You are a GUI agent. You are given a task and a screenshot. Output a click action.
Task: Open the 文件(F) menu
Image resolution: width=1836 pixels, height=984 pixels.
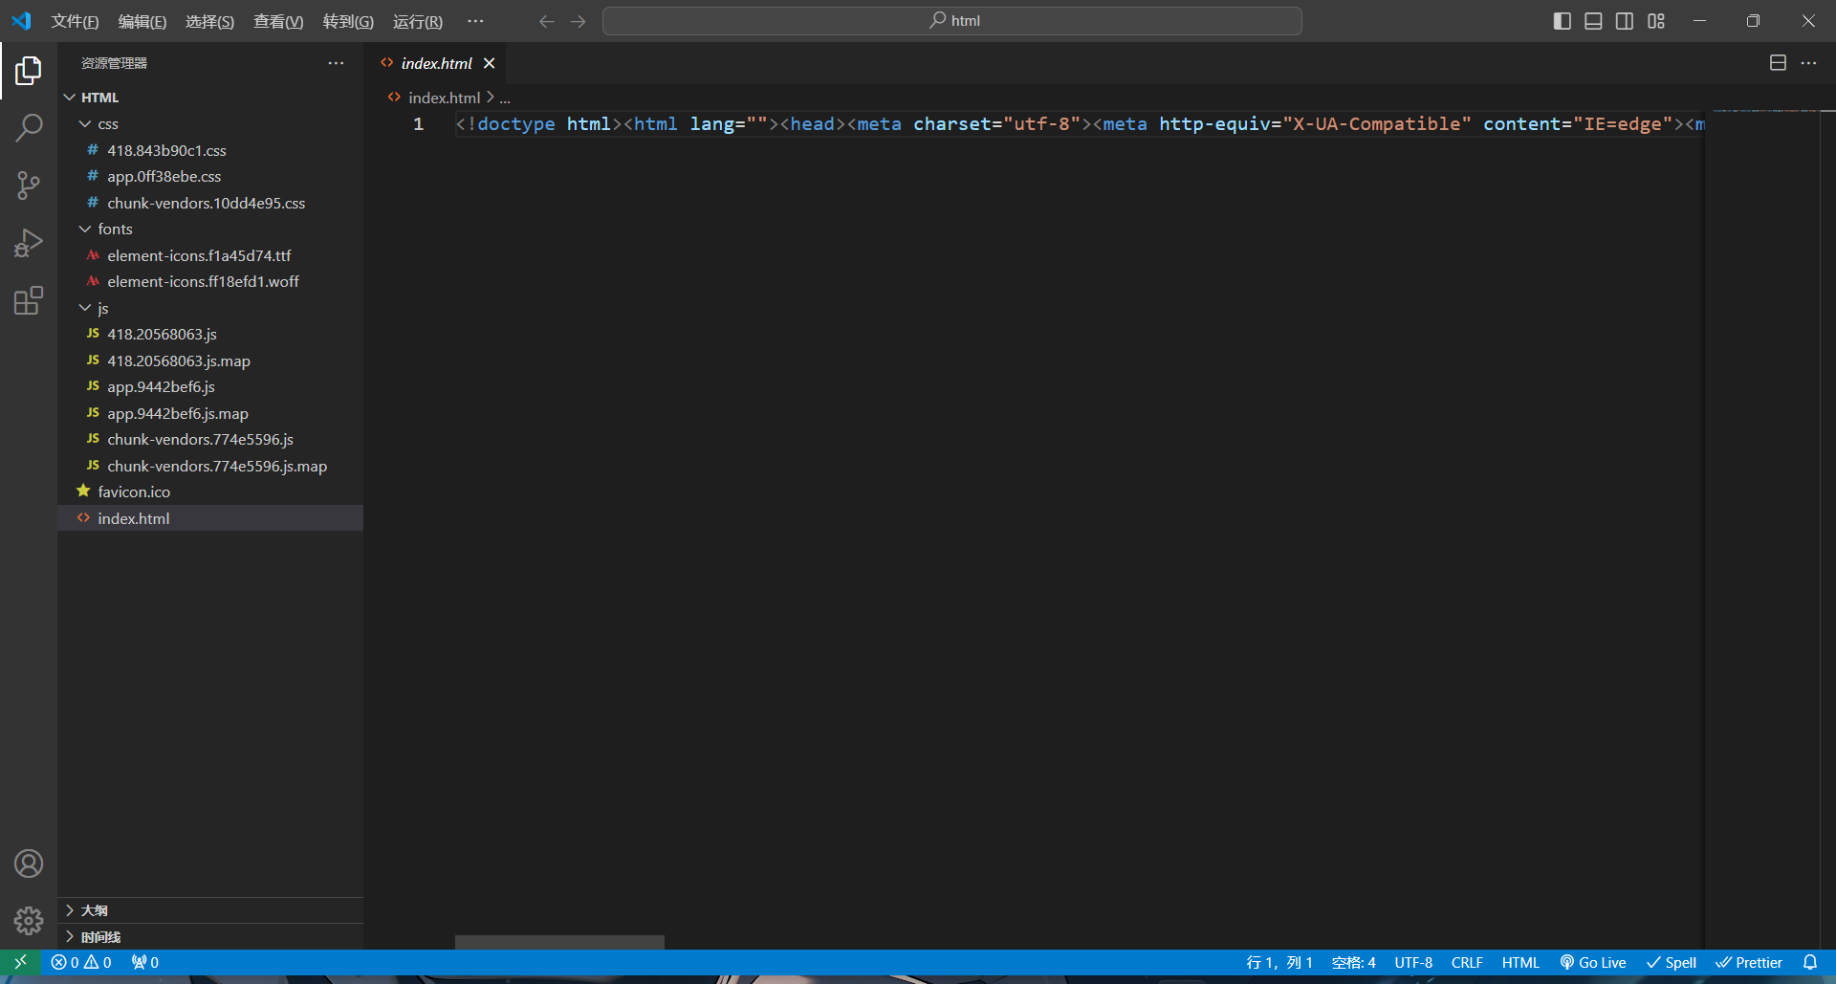click(75, 21)
